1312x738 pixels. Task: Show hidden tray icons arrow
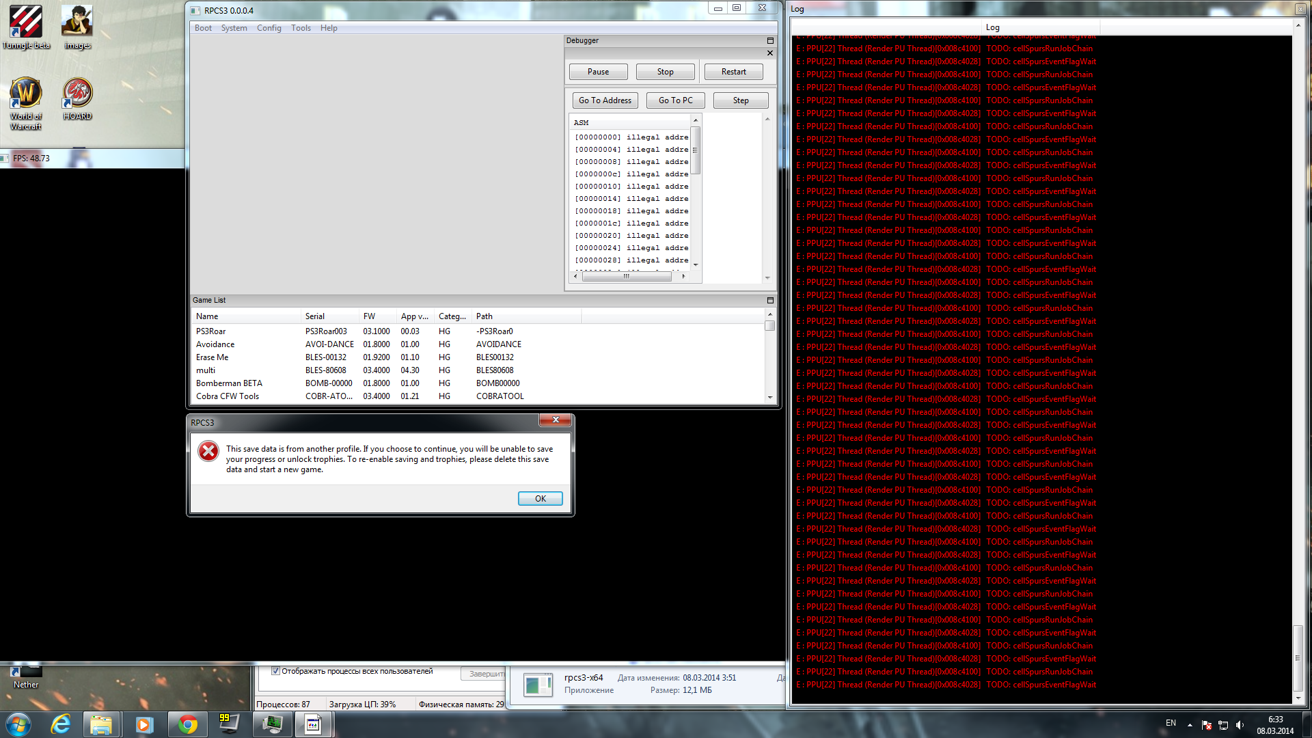1190,725
